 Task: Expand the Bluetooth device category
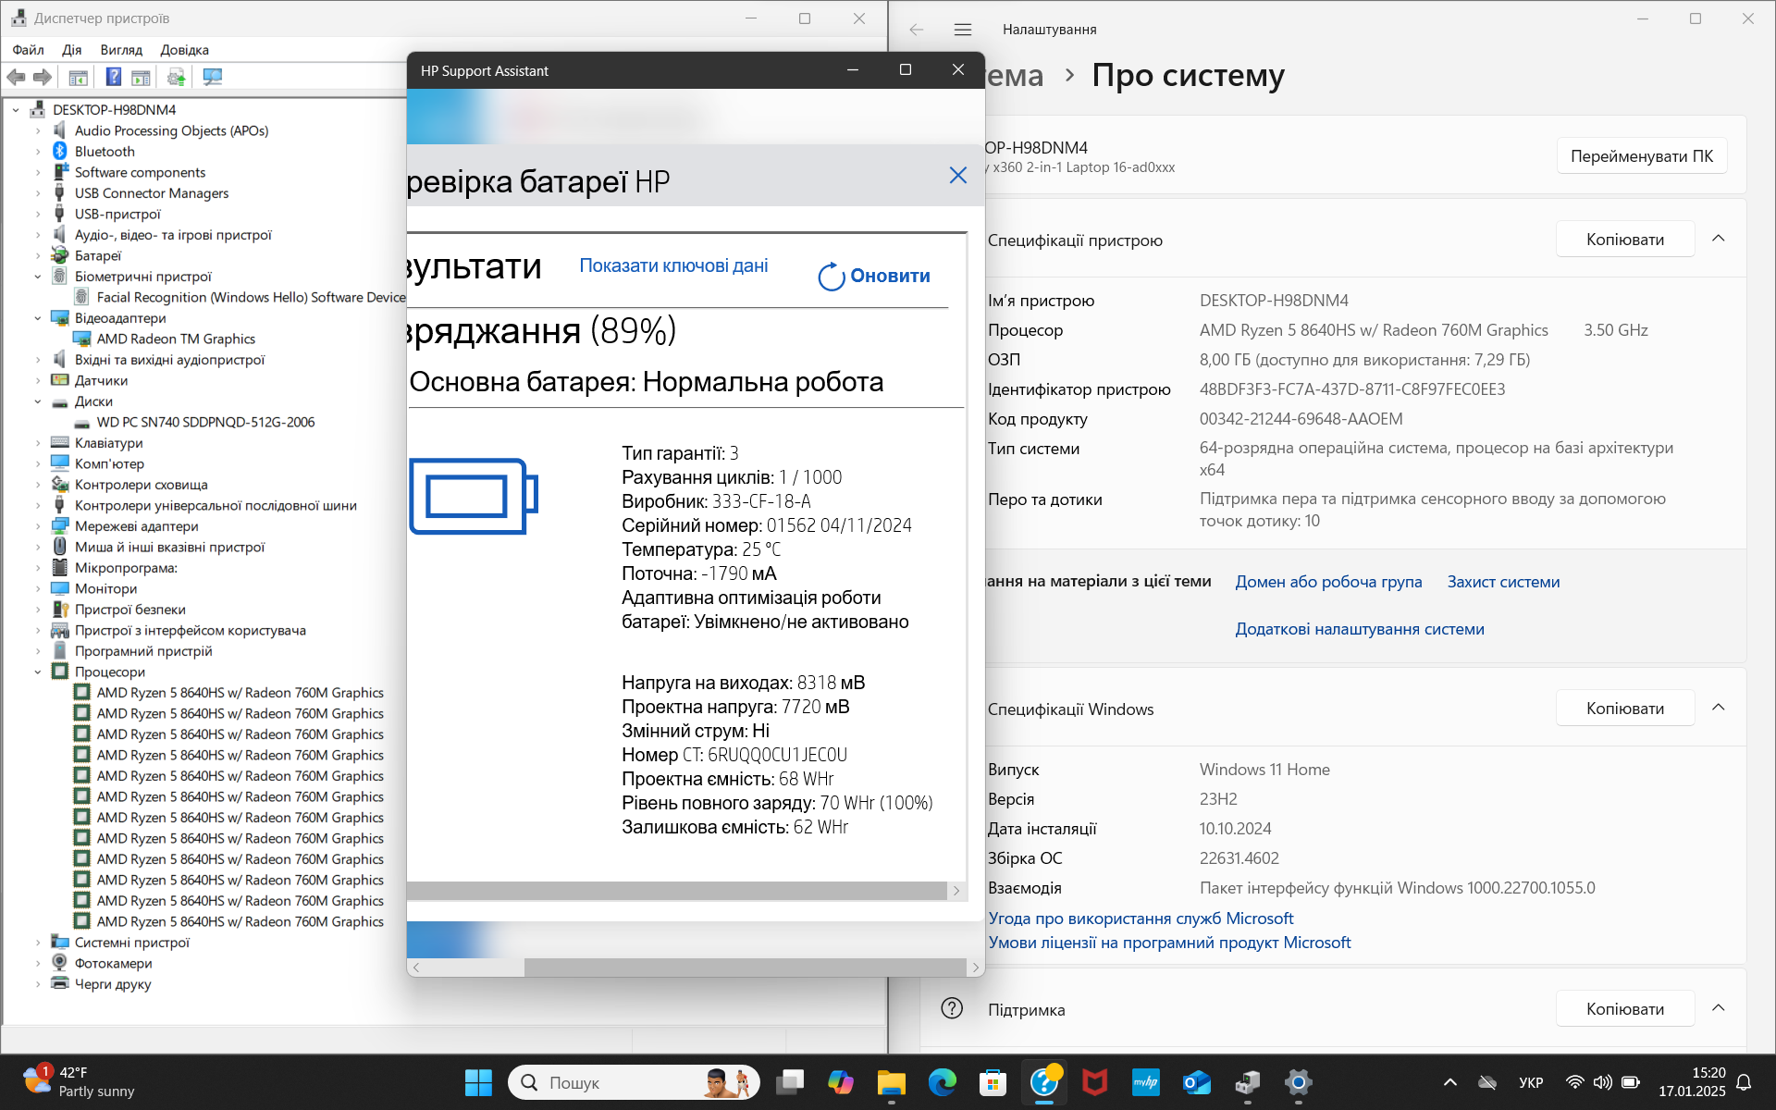[x=38, y=152]
